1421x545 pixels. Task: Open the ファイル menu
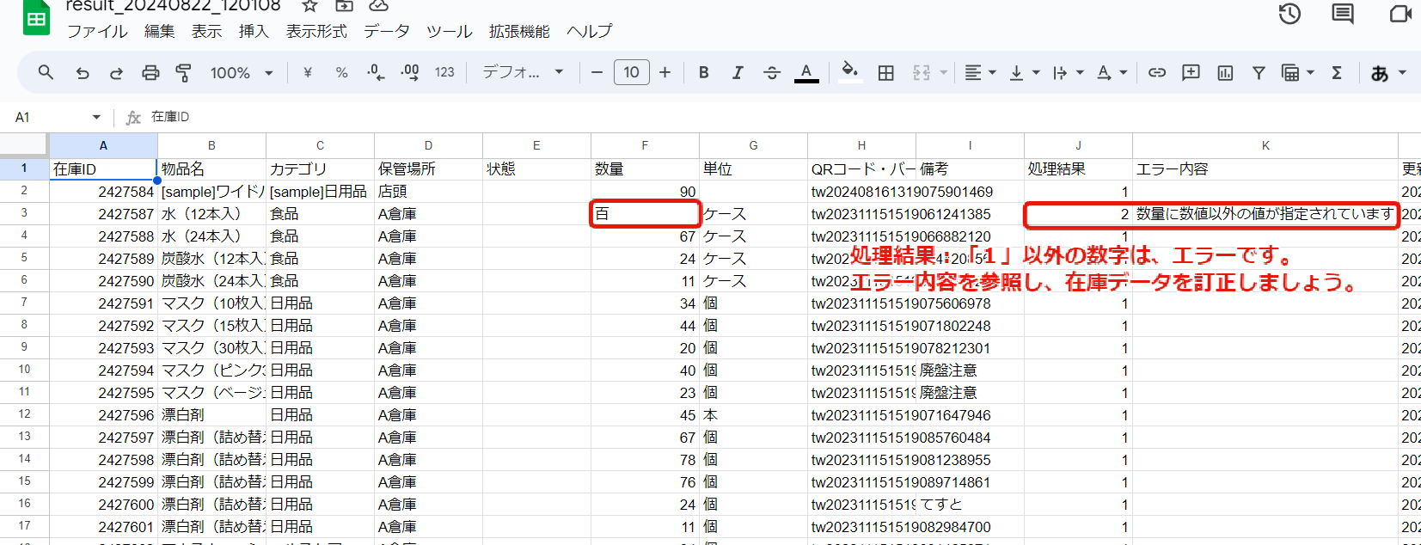tap(97, 32)
